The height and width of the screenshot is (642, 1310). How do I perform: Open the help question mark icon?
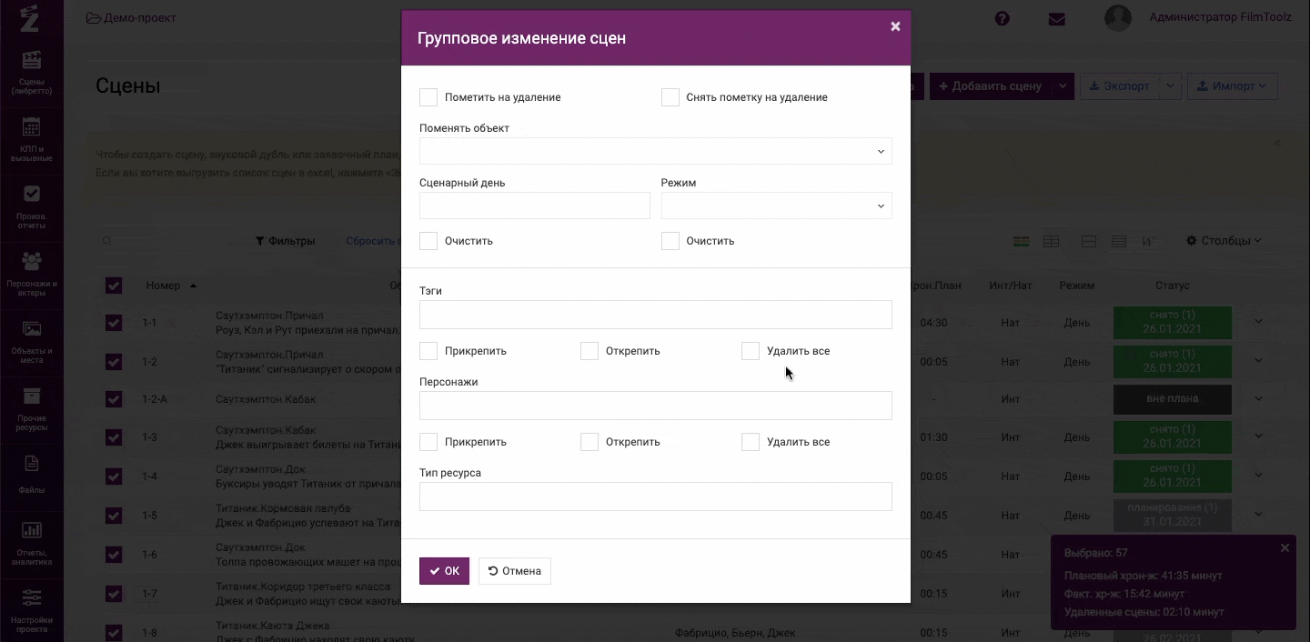pos(1002,18)
